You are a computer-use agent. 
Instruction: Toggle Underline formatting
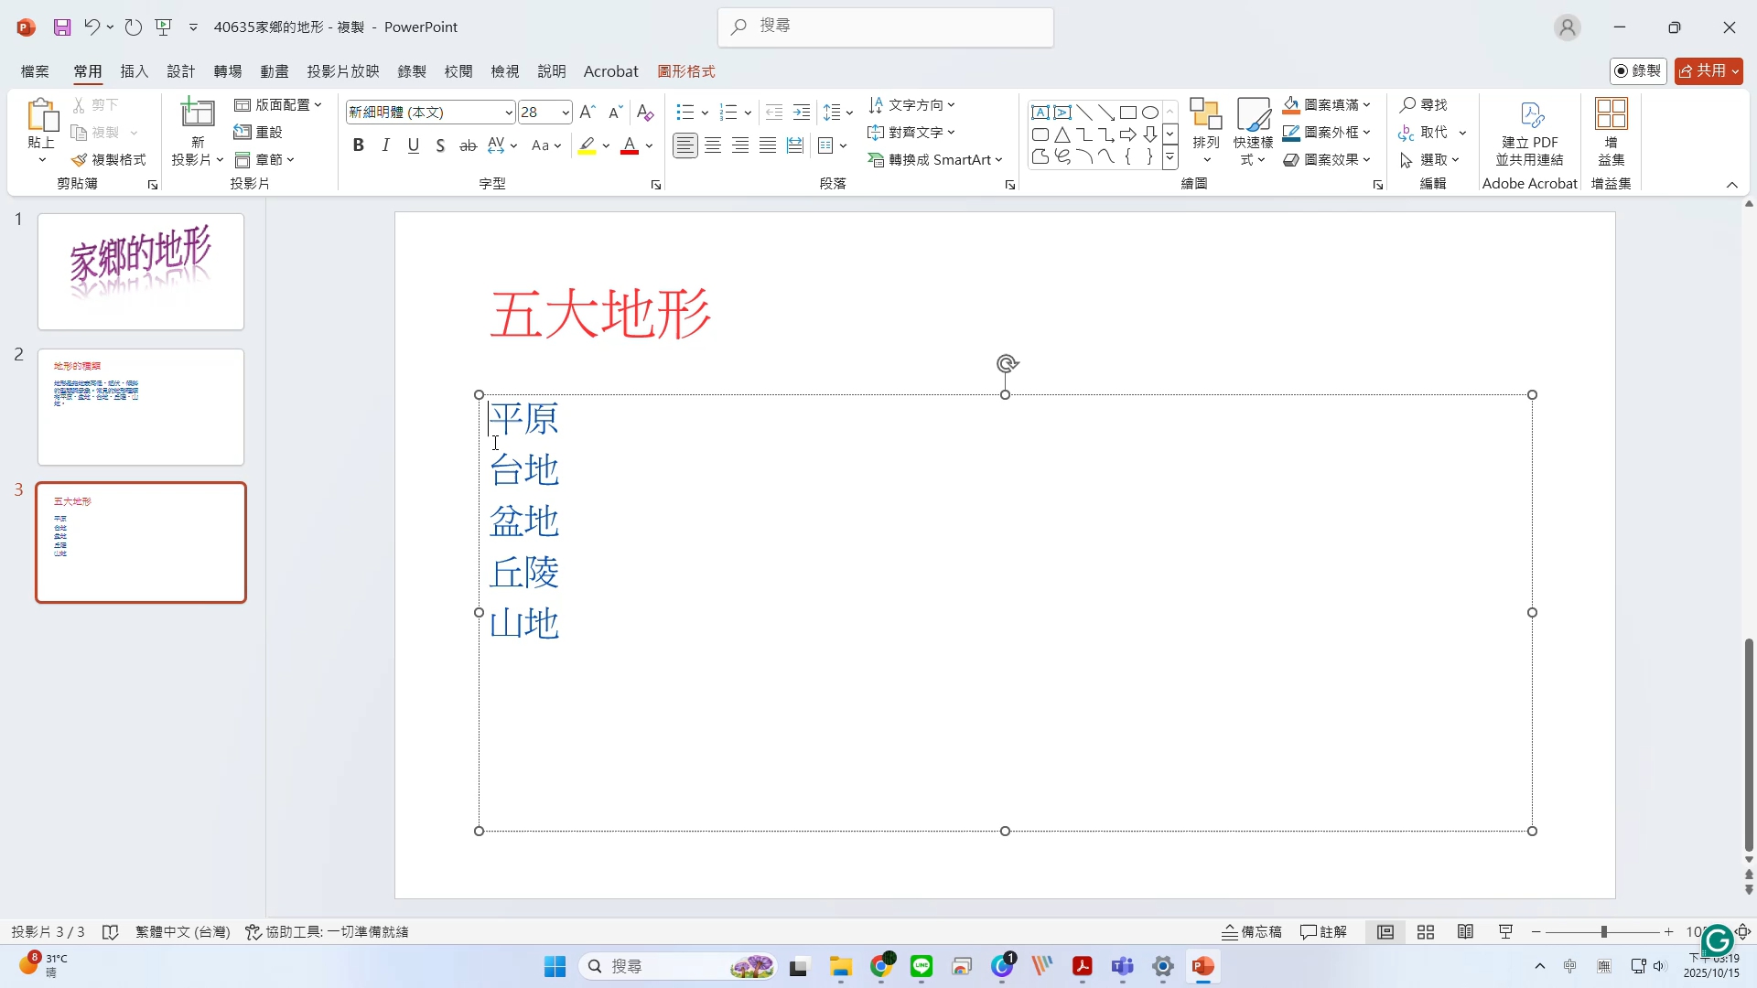(414, 145)
